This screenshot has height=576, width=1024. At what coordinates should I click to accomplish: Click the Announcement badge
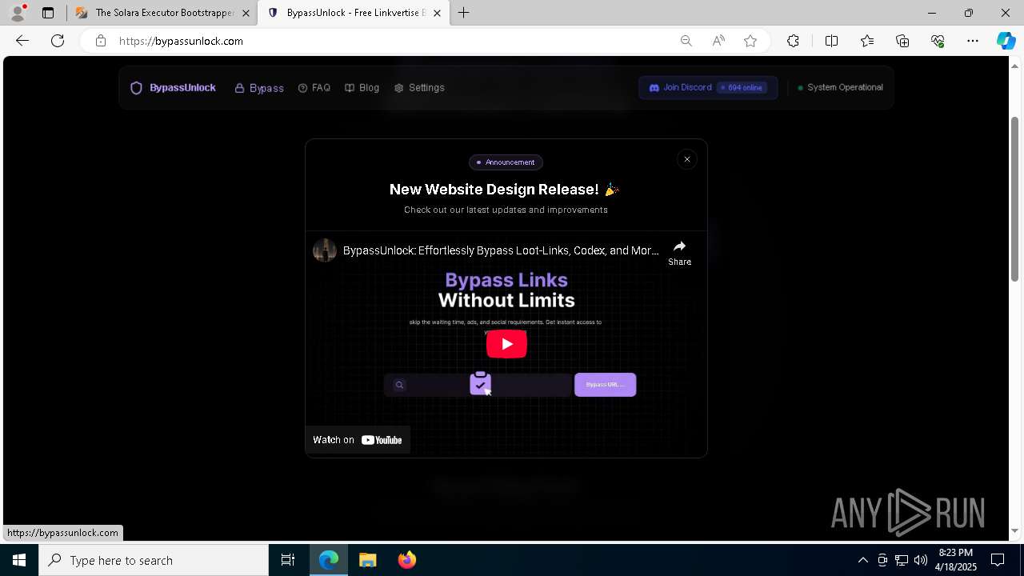tap(506, 162)
